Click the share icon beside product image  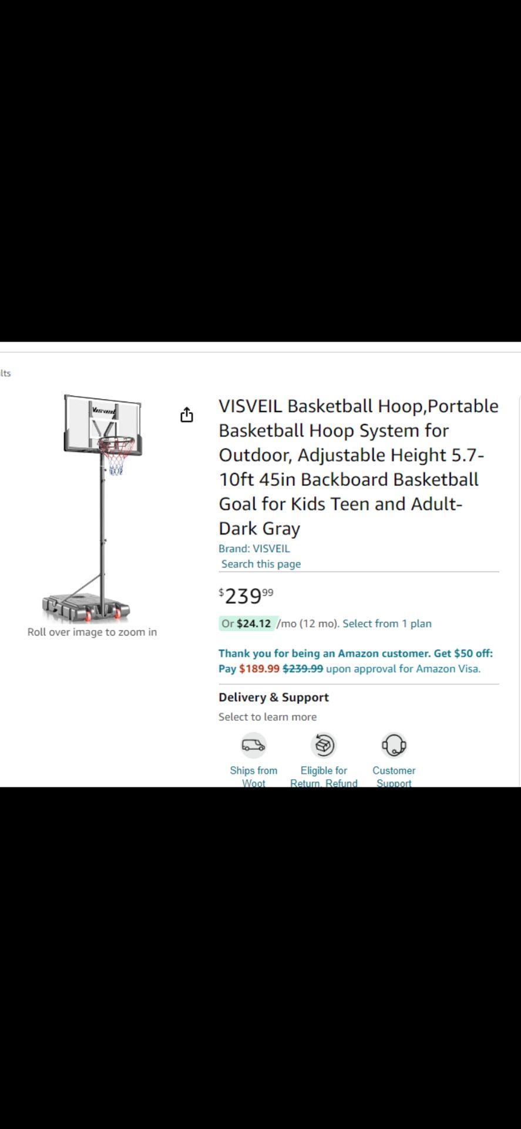click(186, 415)
